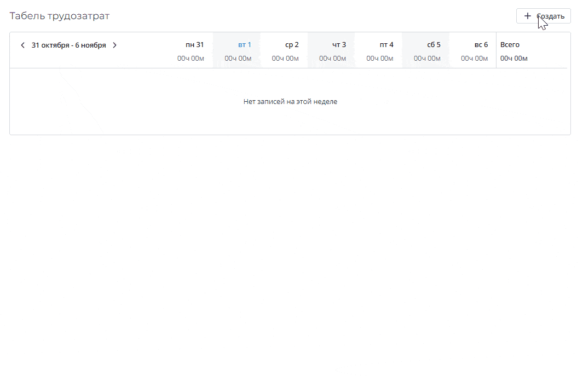Select the пт 4 day column header
Viewport: 583px width, 376px height.
pos(386,45)
